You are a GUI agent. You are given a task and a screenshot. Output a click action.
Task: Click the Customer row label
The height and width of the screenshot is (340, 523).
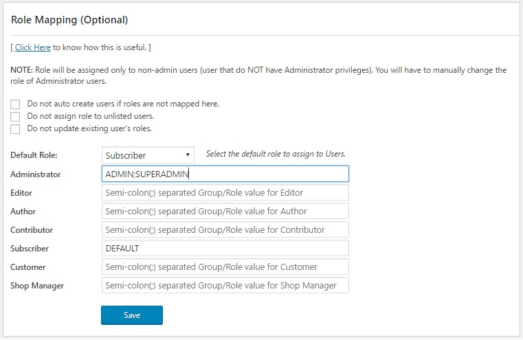coord(28,267)
